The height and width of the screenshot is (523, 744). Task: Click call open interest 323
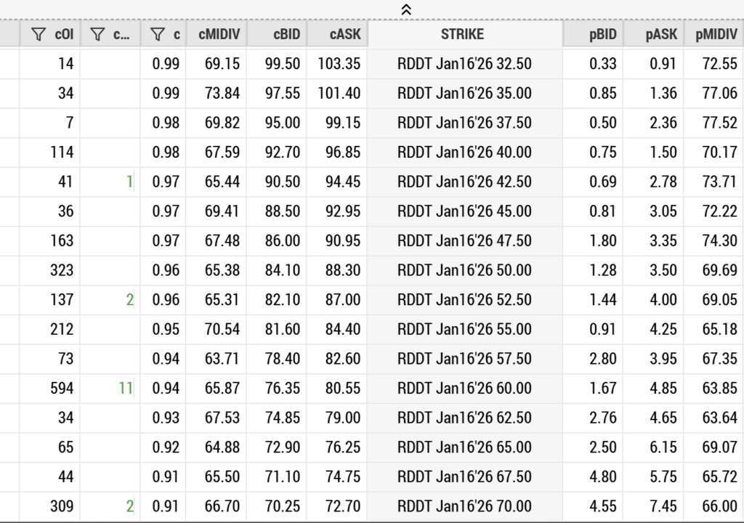point(62,270)
